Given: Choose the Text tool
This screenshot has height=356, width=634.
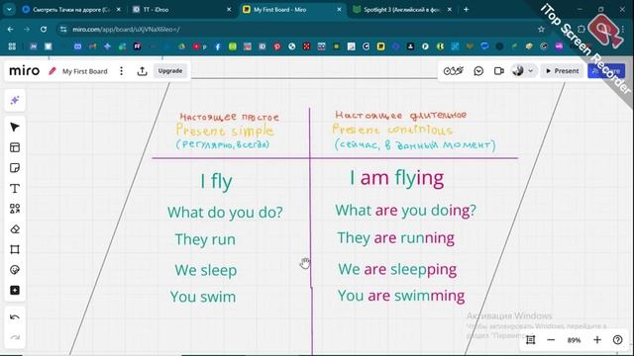Looking at the screenshot, I should coord(15,189).
